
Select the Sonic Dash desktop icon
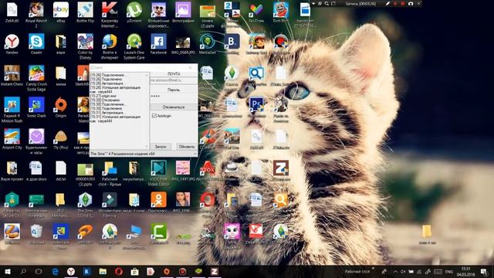pyautogui.click(x=36, y=107)
